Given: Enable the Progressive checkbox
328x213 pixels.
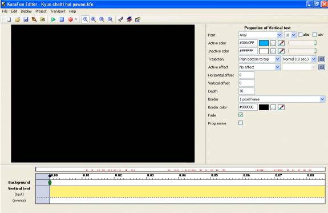Looking at the screenshot, I should click(241, 123).
